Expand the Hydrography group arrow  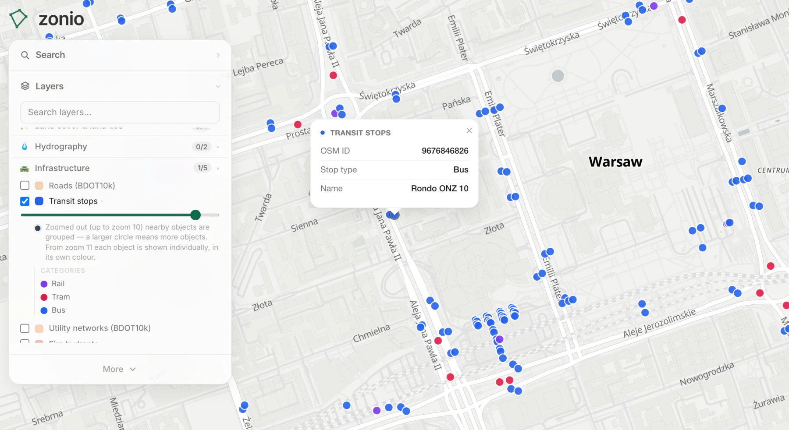(x=218, y=147)
